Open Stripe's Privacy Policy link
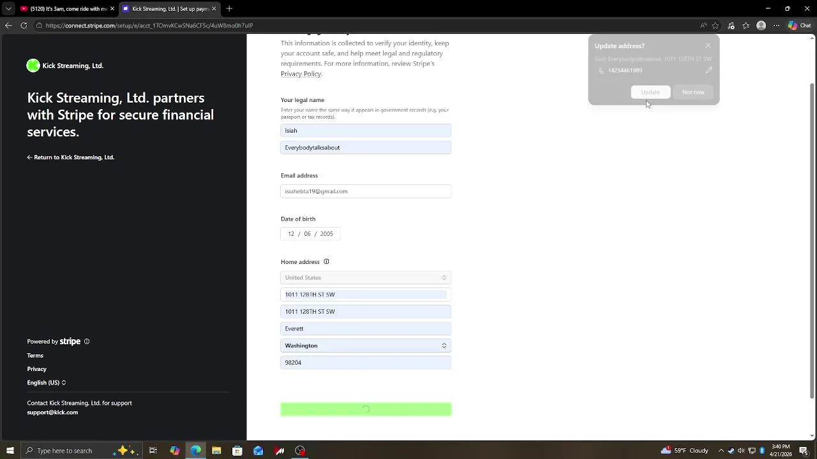 tap(301, 74)
